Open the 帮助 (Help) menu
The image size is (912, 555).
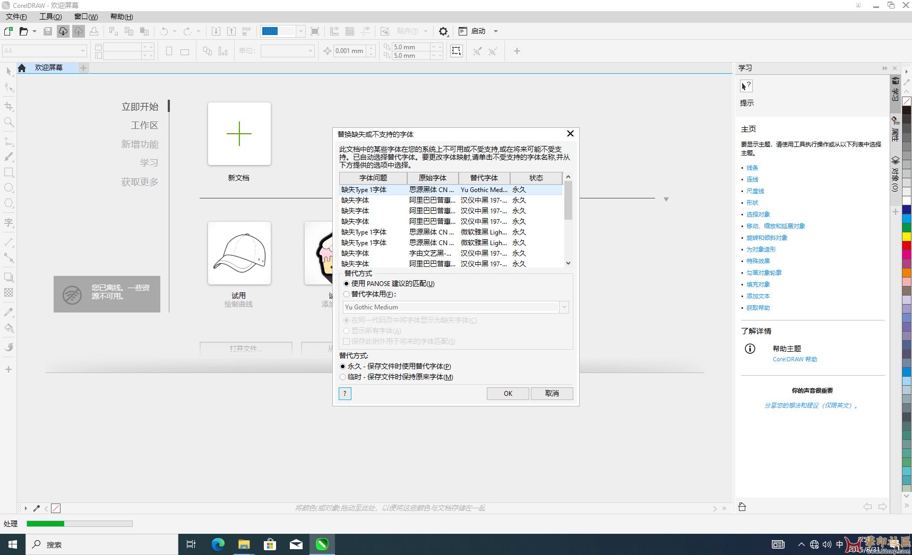click(x=122, y=17)
